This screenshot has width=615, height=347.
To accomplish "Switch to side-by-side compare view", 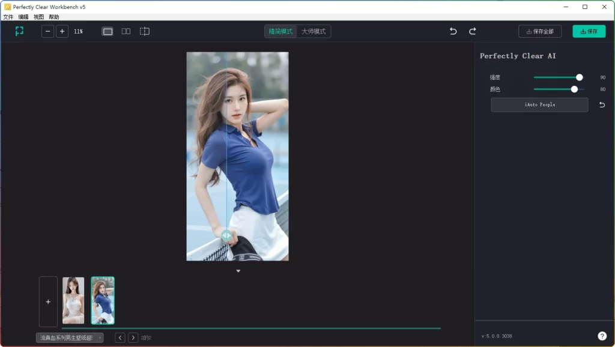I will pyautogui.click(x=126, y=31).
